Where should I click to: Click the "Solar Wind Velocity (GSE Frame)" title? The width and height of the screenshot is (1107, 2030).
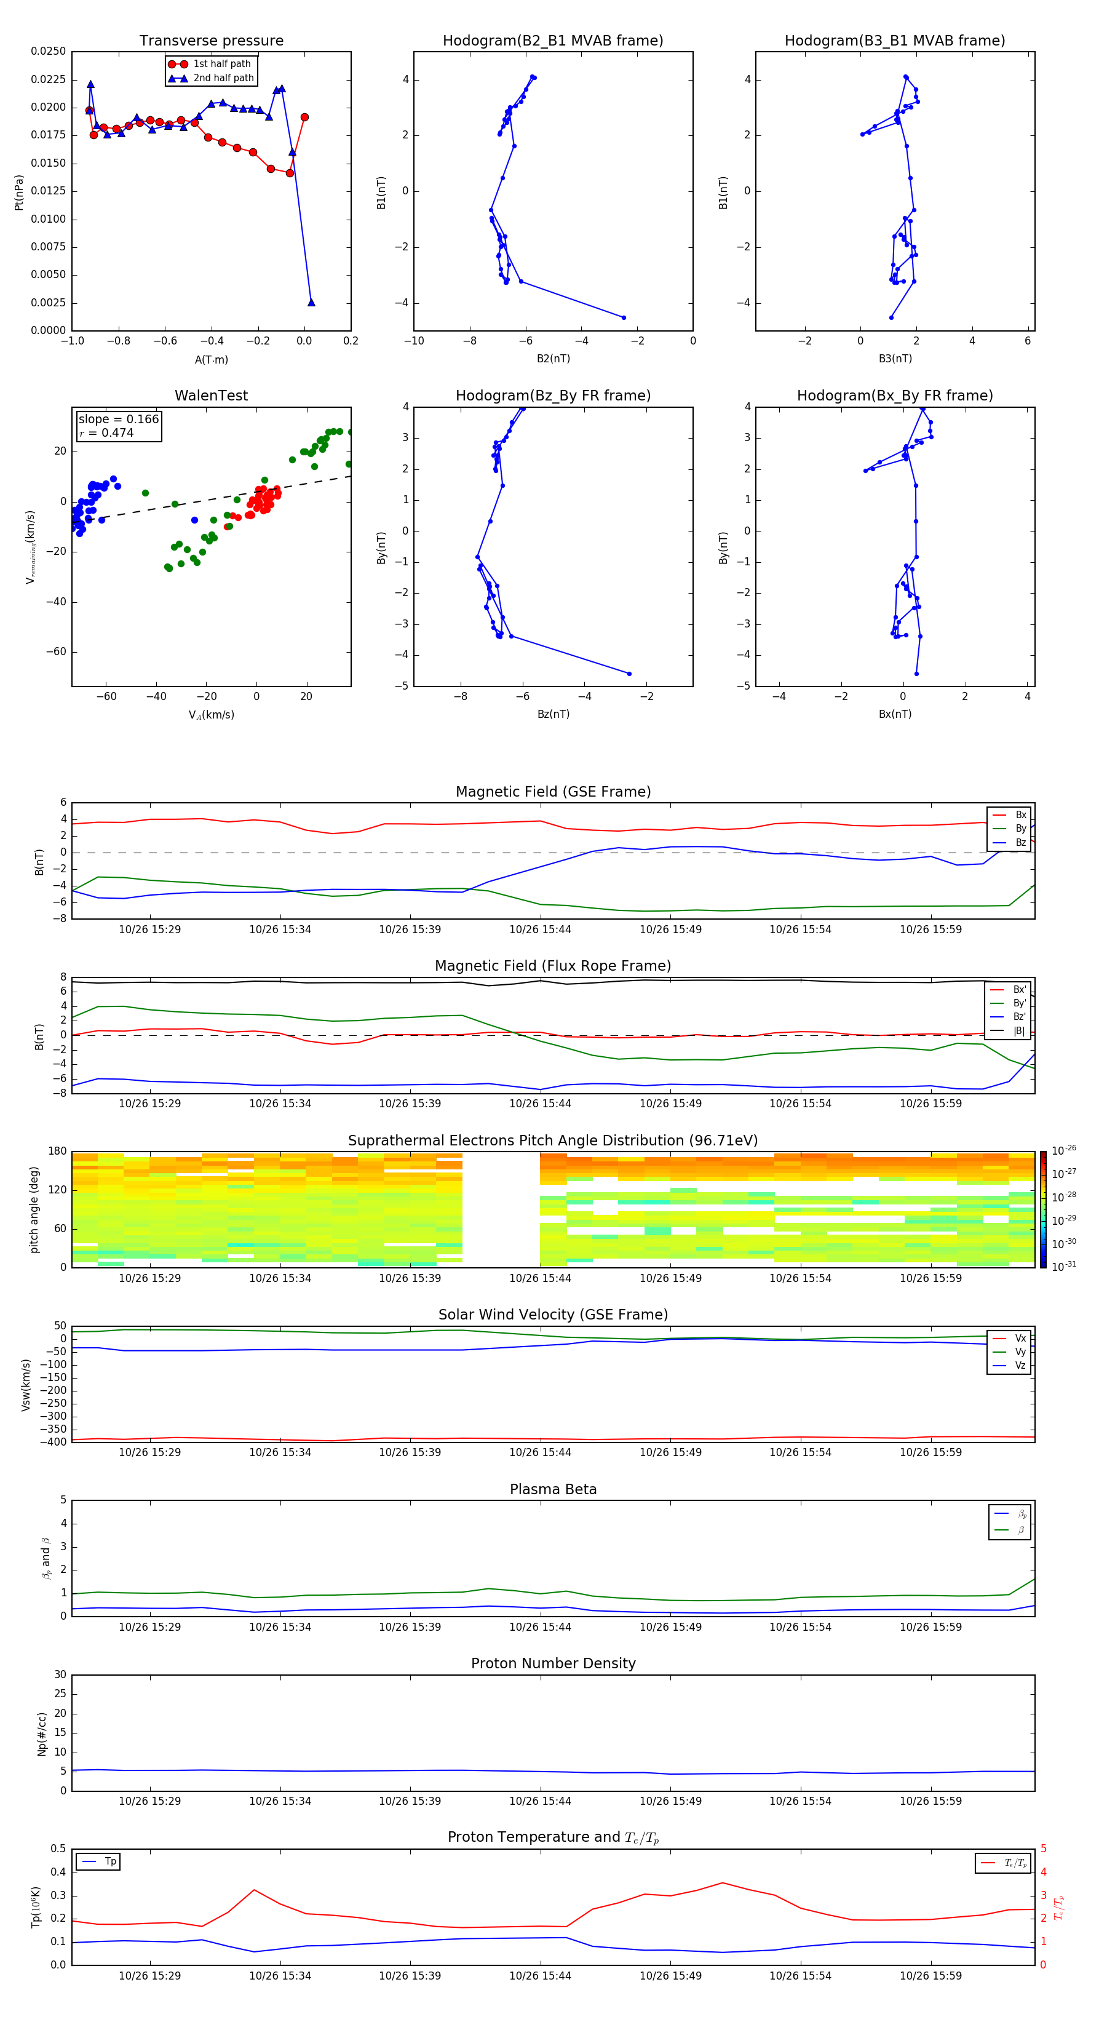(553, 1315)
